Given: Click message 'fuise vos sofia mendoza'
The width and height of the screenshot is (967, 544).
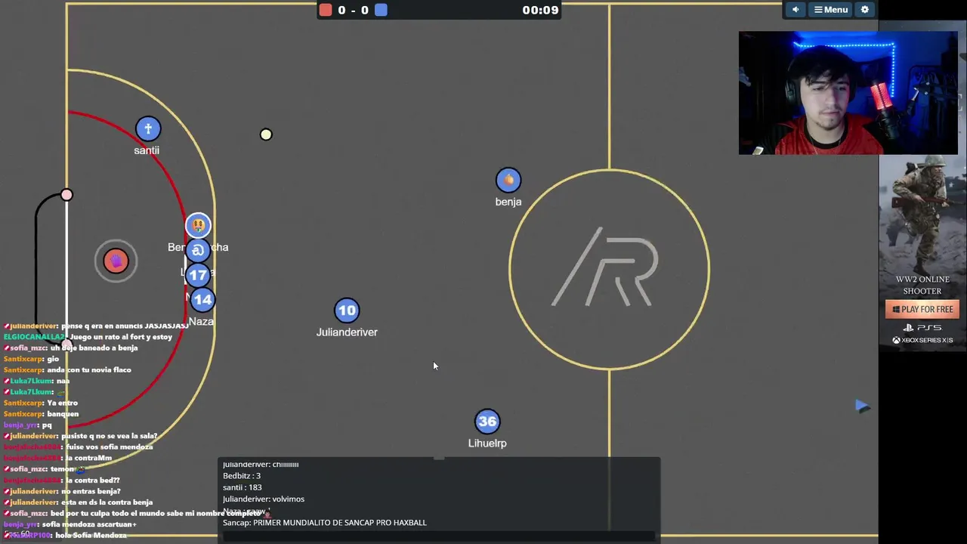Looking at the screenshot, I should click(109, 447).
